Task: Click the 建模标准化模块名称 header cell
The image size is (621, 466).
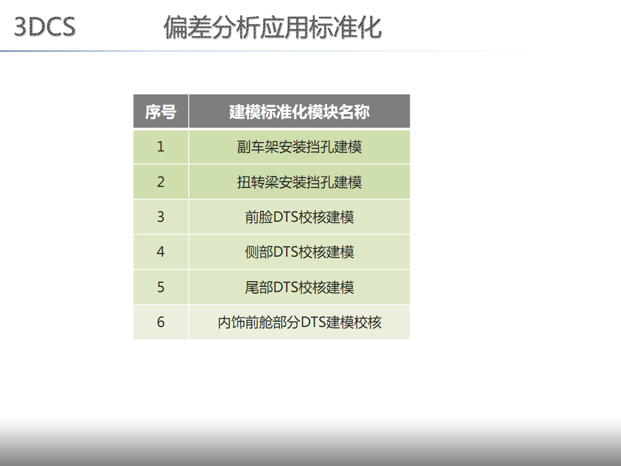Action: click(299, 110)
